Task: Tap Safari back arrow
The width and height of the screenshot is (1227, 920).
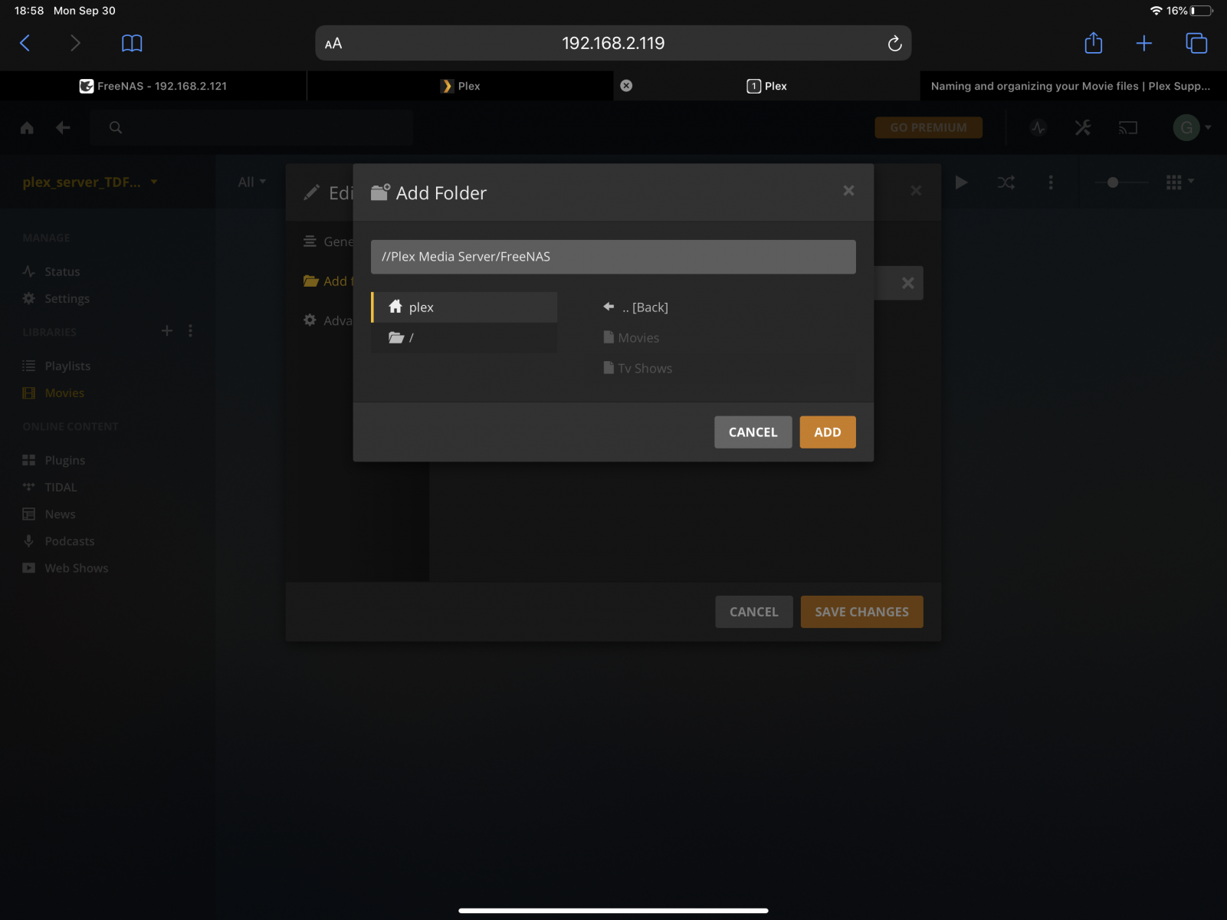Action: pos(25,43)
